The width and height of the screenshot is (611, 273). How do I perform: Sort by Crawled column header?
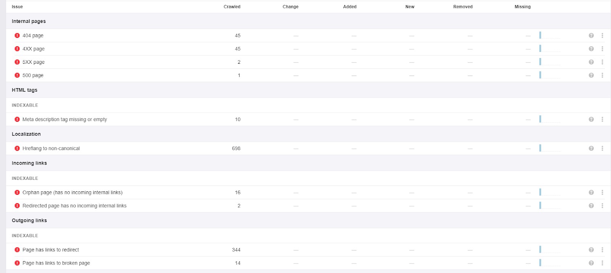(x=232, y=7)
